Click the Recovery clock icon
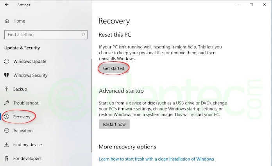Image resolution: width=272 pixels, height=166 pixels. [7, 117]
